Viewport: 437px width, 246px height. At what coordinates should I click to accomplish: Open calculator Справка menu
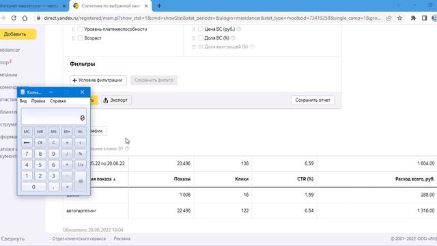tap(57, 101)
